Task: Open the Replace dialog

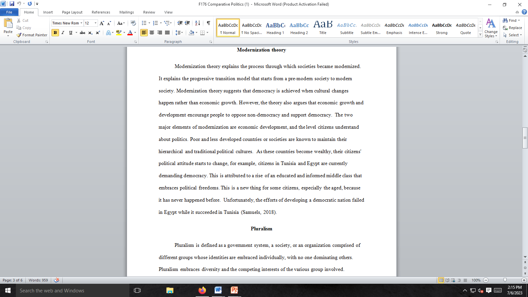Action: point(512,28)
